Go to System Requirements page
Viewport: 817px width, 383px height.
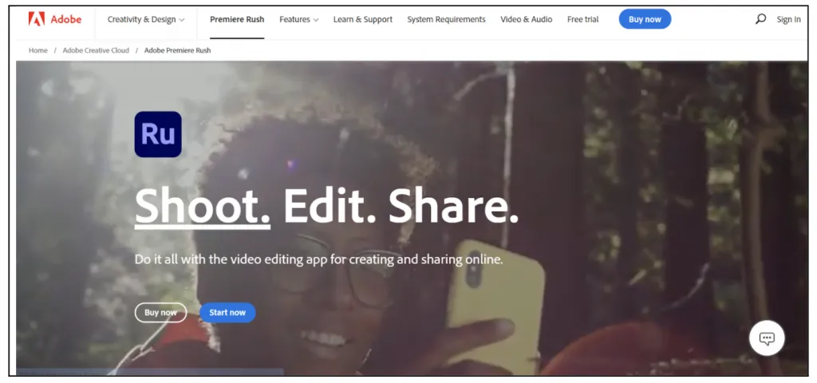tap(446, 19)
